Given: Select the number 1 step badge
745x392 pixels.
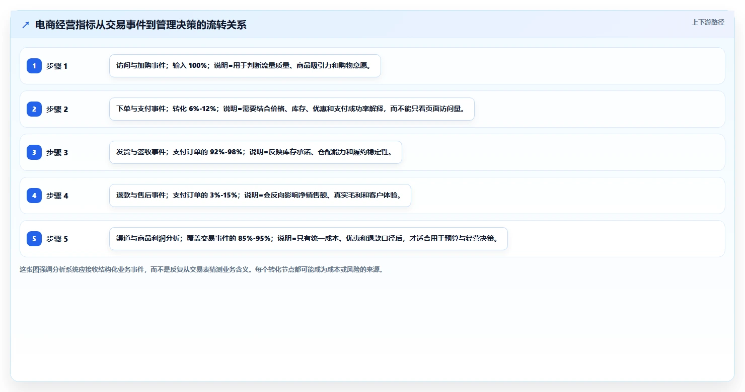Looking at the screenshot, I should point(34,66).
